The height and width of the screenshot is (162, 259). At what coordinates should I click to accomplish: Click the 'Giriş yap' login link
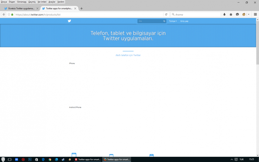coord(184,21)
